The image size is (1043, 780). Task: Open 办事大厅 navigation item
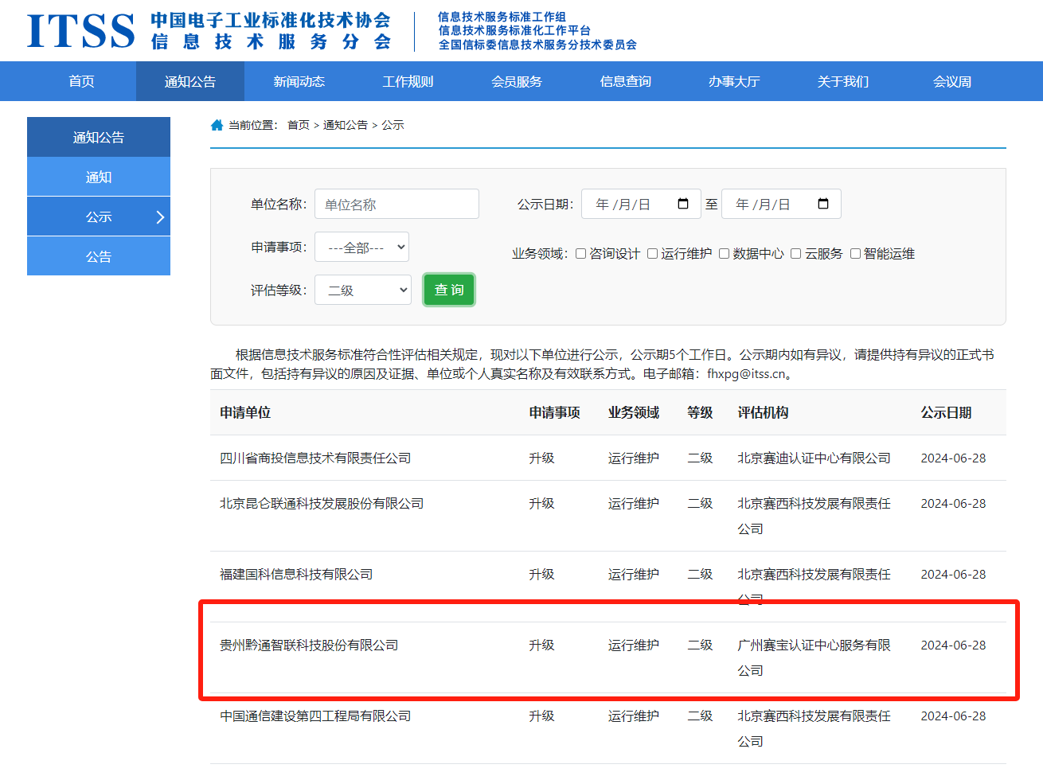tap(734, 81)
